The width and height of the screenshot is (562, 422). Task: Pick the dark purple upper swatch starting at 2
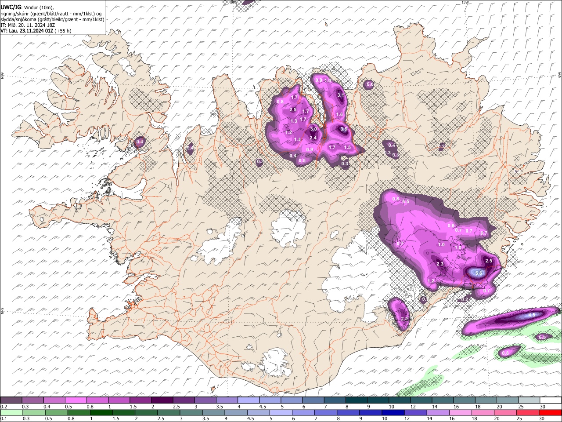pos(162,400)
